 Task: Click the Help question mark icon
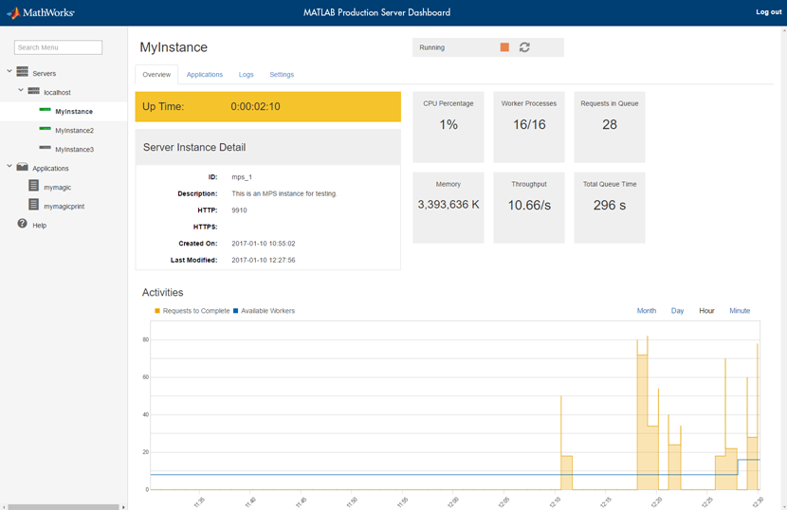coord(22,224)
